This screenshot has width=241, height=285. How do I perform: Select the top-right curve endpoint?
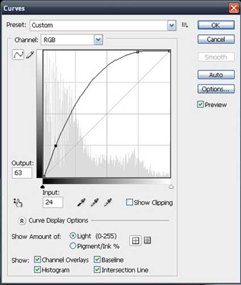[x=170, y=51]
